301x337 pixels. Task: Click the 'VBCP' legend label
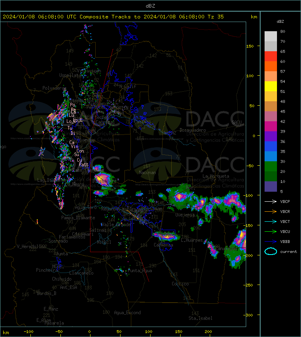[x=285, y=201]
